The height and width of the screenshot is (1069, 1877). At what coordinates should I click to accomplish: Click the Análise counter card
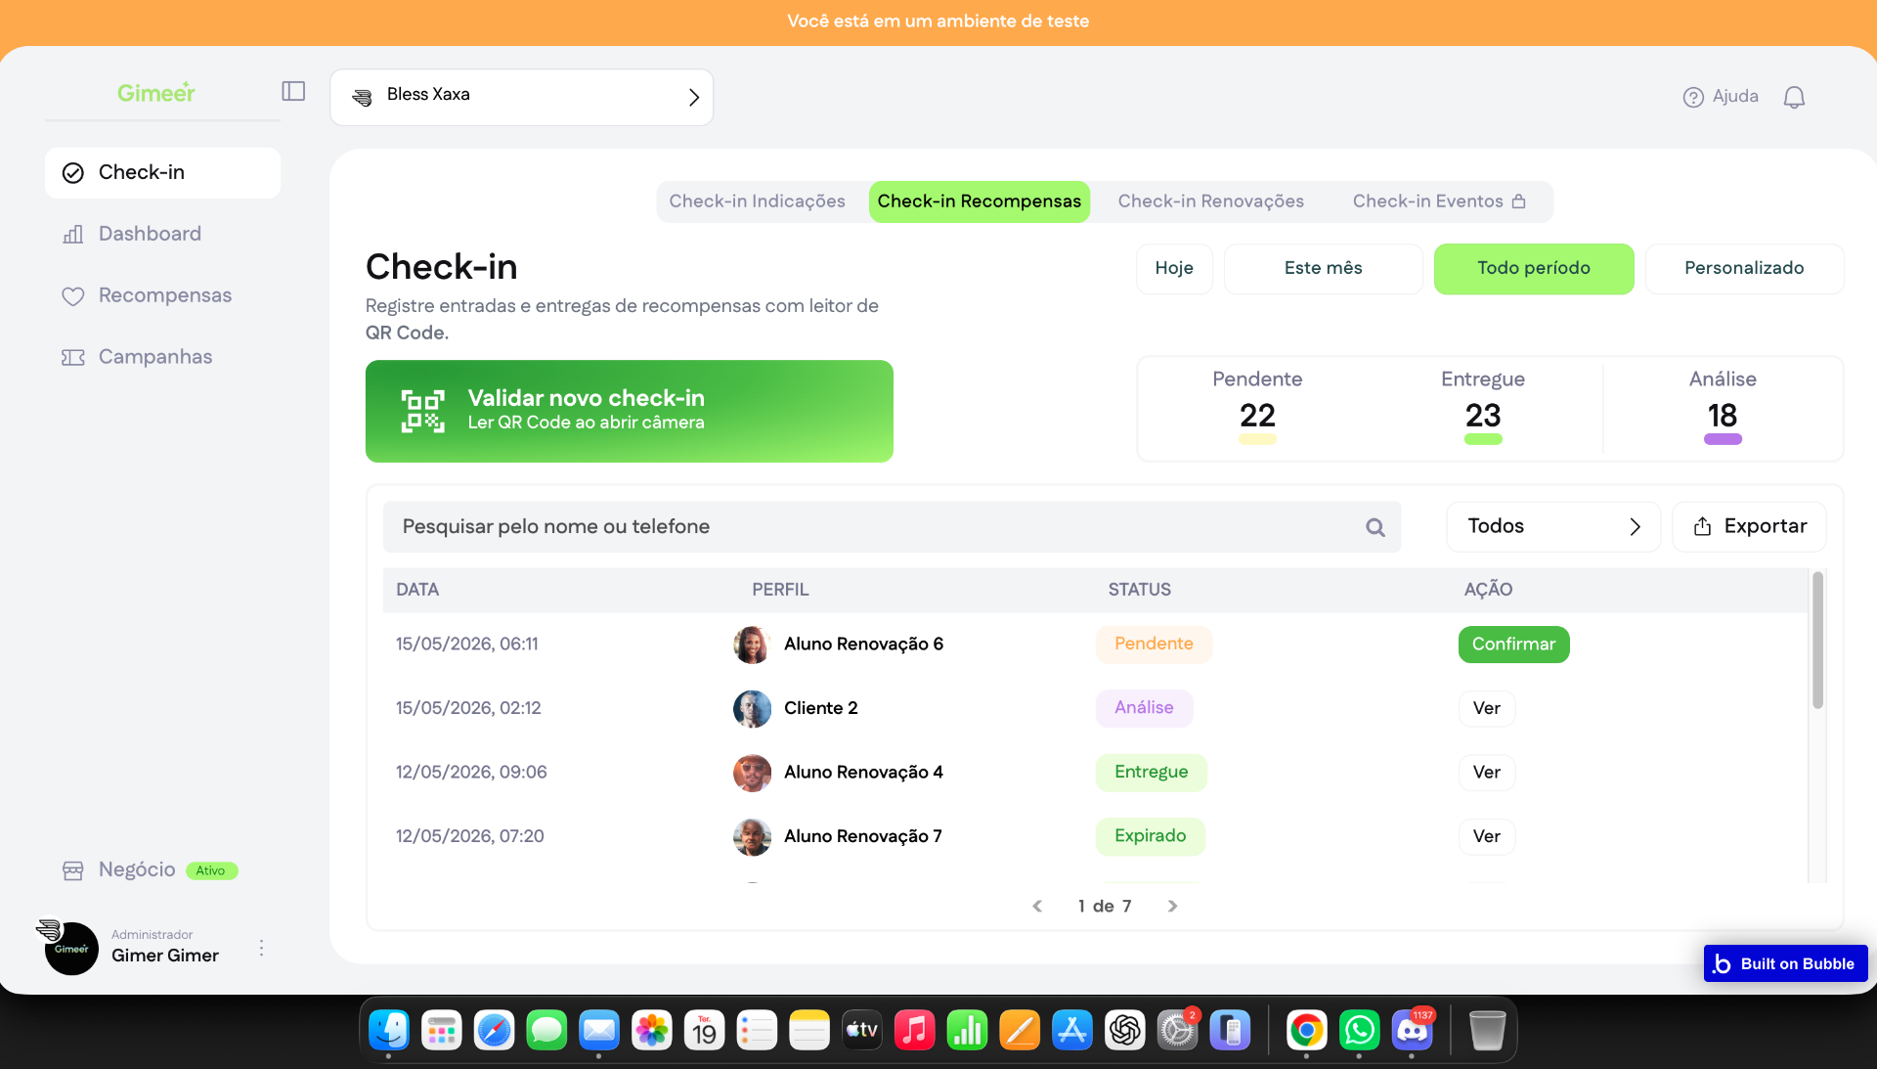(1723, 409)
